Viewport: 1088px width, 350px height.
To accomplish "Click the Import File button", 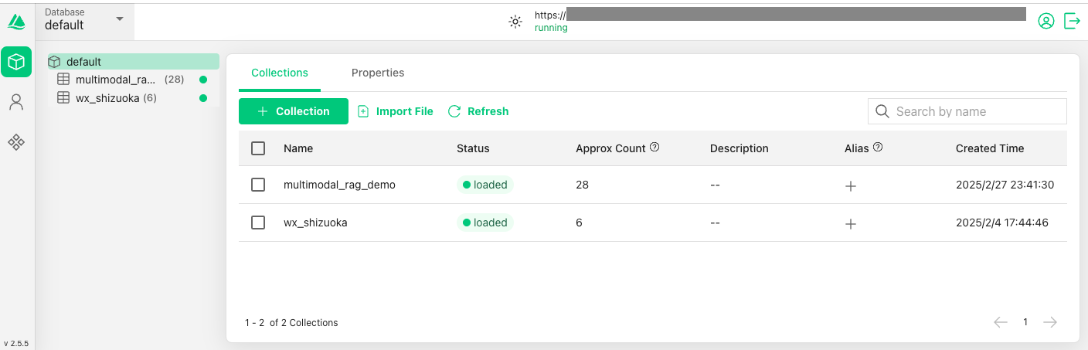I will [396, 111].
